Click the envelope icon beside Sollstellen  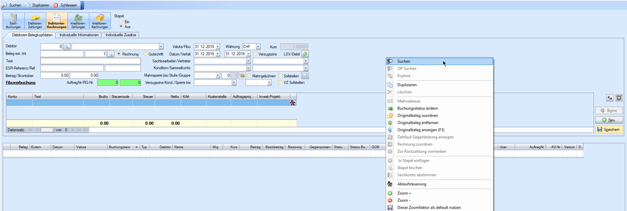pyautogui.click(x=305, y=76)
